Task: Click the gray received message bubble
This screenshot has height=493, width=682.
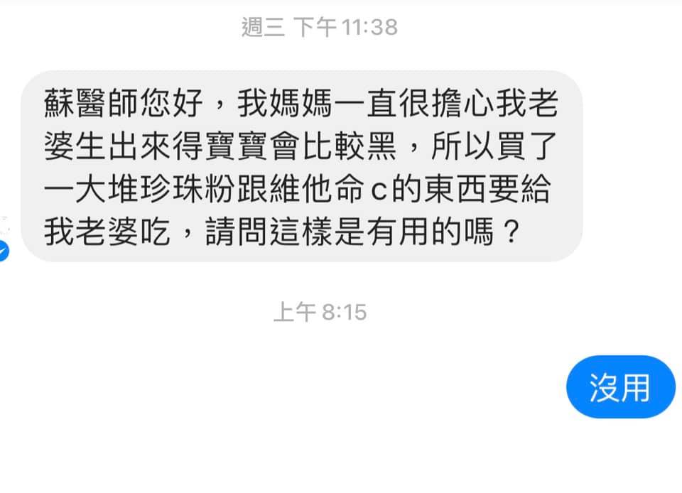Action: [x=301, y=166]
